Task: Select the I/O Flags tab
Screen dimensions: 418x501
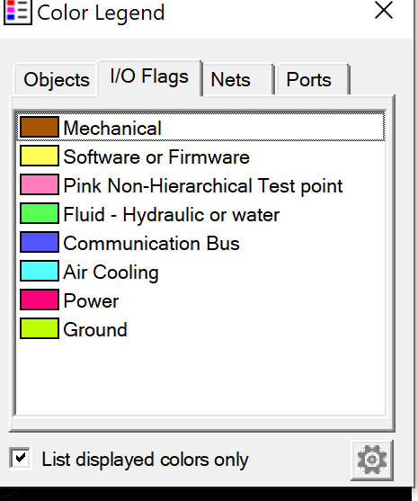Action: 149,76
